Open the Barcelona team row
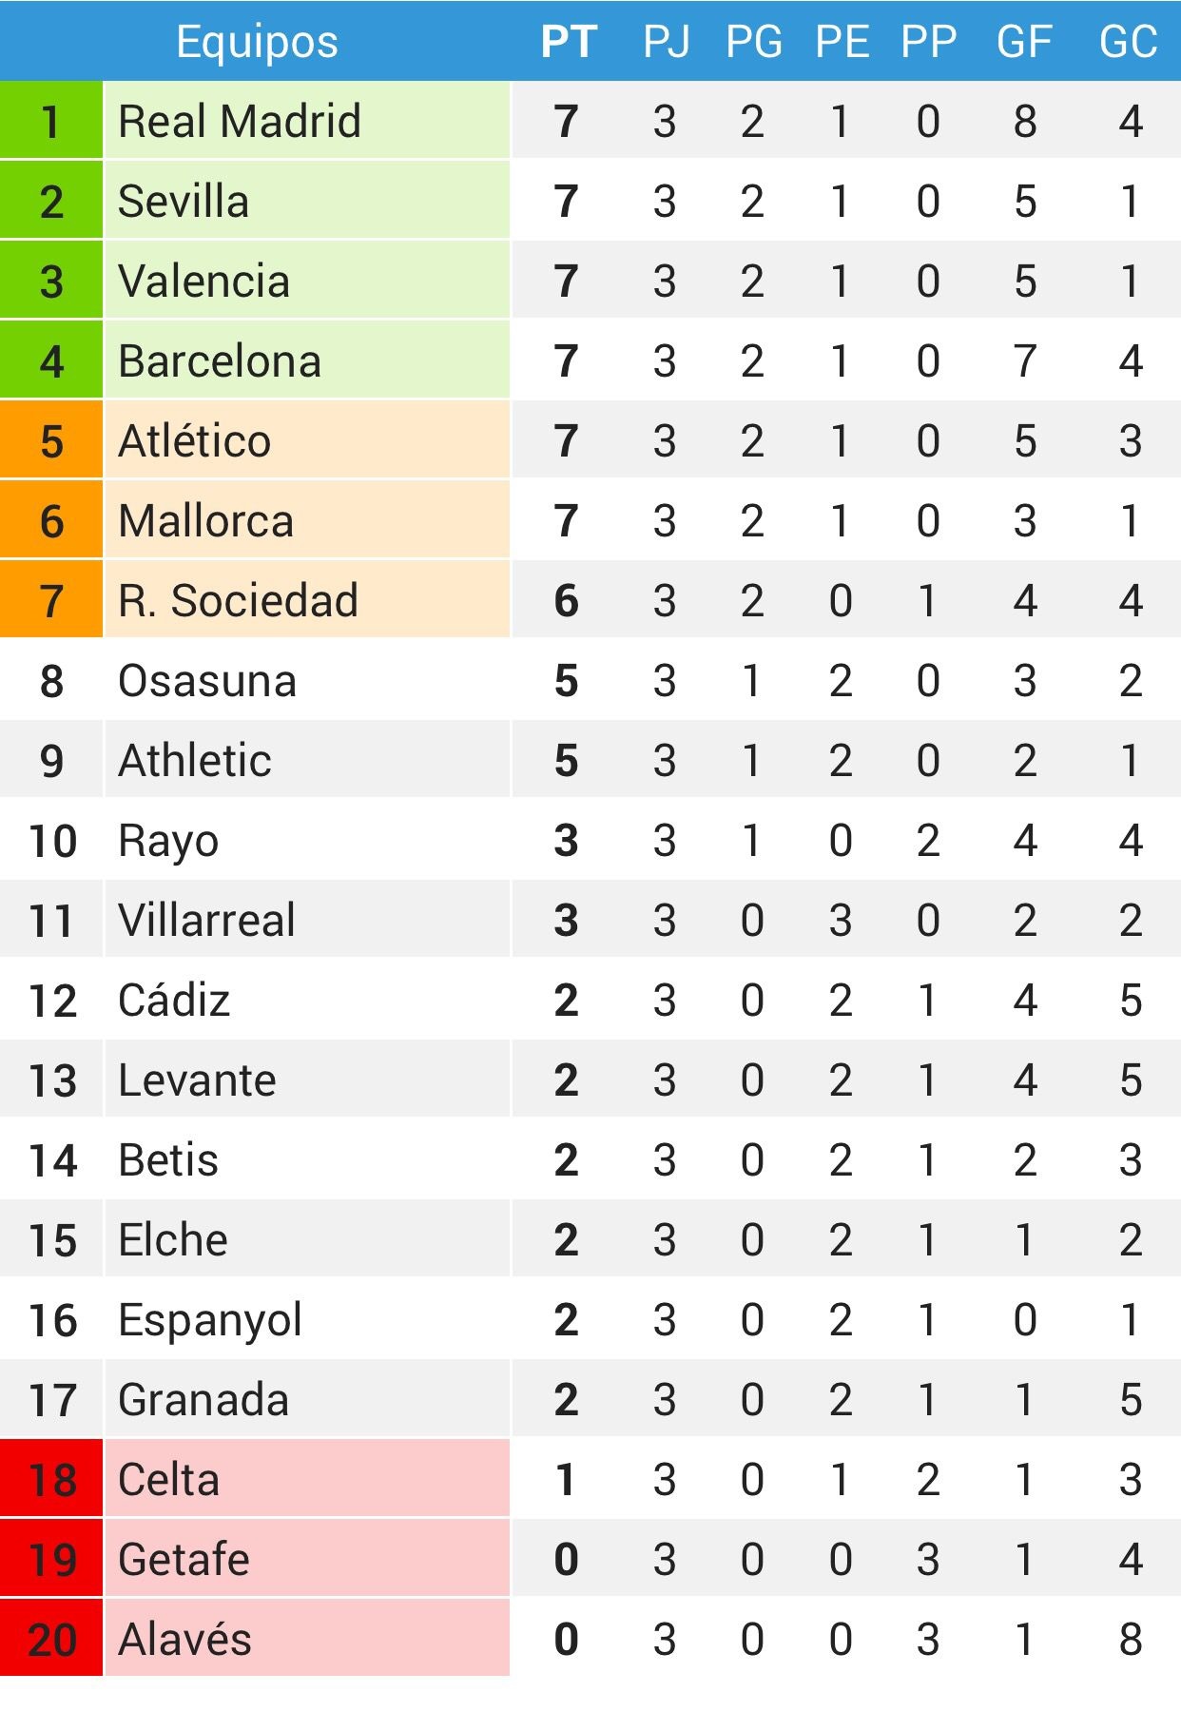Image resolution: width=1181 pixels, height=1712 pixels. (590, 360)
